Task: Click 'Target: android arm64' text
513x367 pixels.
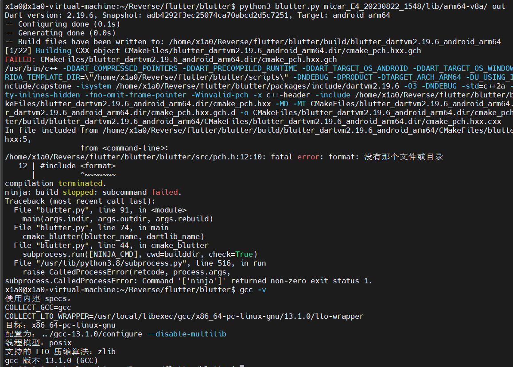Action: (343, 15)
